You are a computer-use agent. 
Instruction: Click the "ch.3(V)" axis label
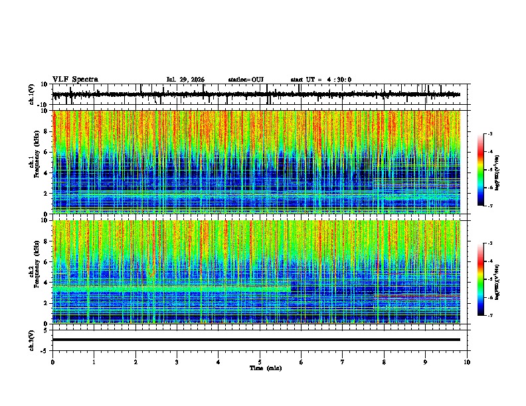32,340
